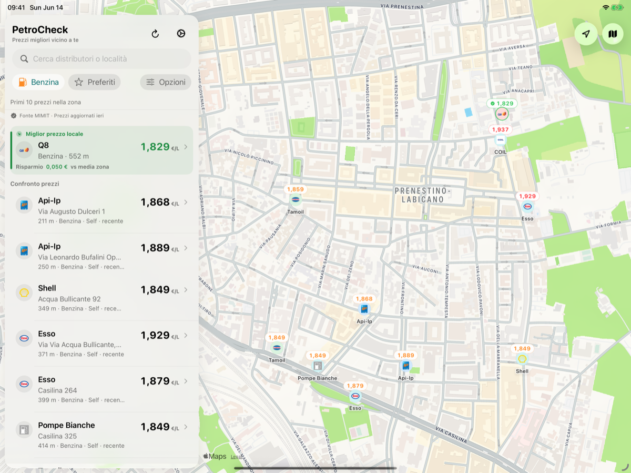
Task: Tap Pompe Bianche map pin on map
Action: pos(318,366)
